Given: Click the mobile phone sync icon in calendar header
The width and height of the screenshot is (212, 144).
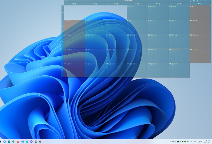Looking at the screenshot, I should [190, 1].
